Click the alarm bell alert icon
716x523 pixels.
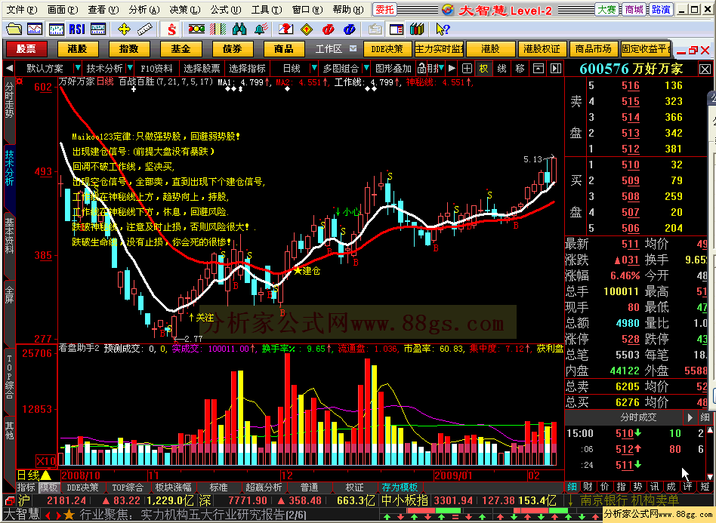click(x=261, y=29)
